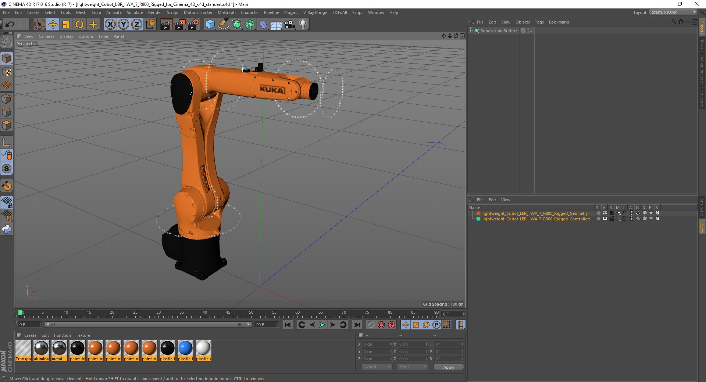Click the spline Pen tool icon
The height and width of the screenshot is (382, 706).
(223, 25)
